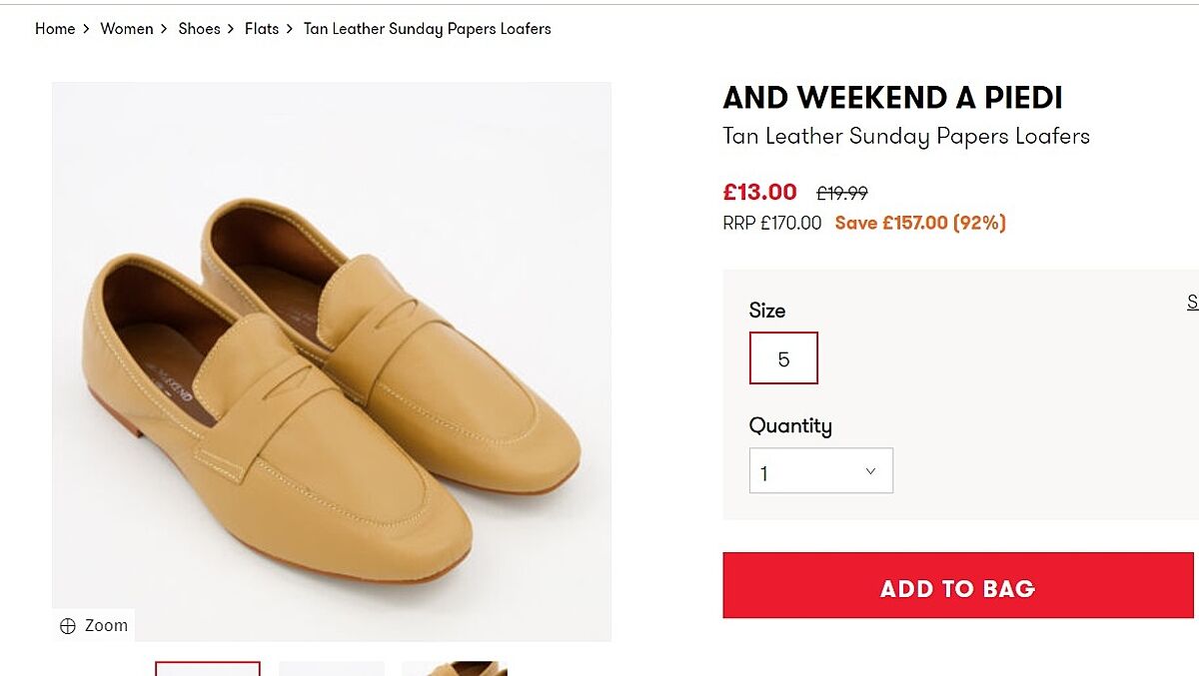The width and height of the screenshot is (1199, 676).
Task: Select size 5
Action: coord(783,358)
